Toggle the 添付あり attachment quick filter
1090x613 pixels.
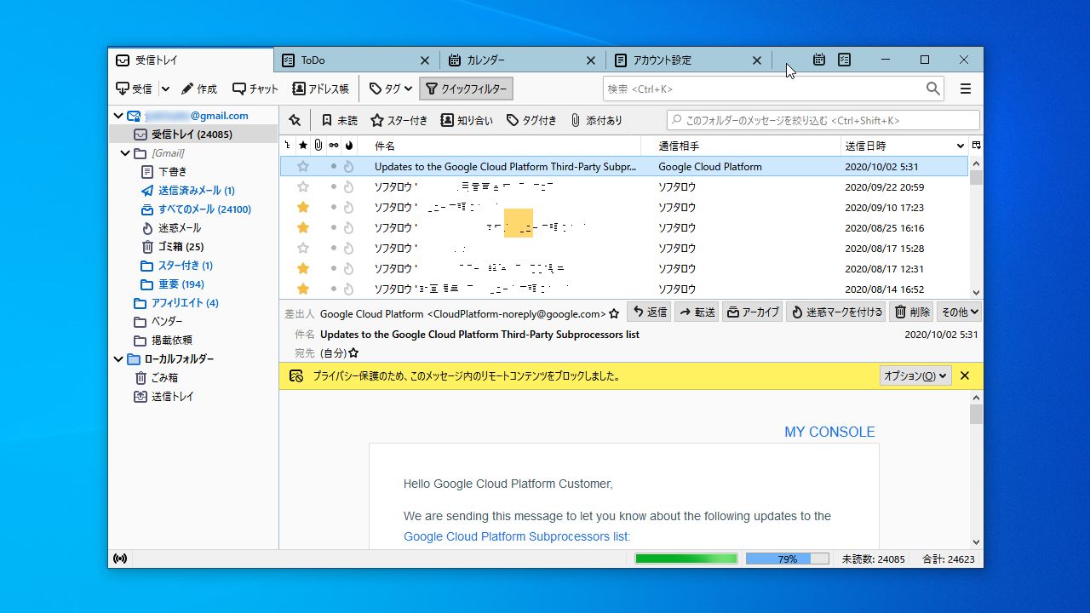[597, 121]
